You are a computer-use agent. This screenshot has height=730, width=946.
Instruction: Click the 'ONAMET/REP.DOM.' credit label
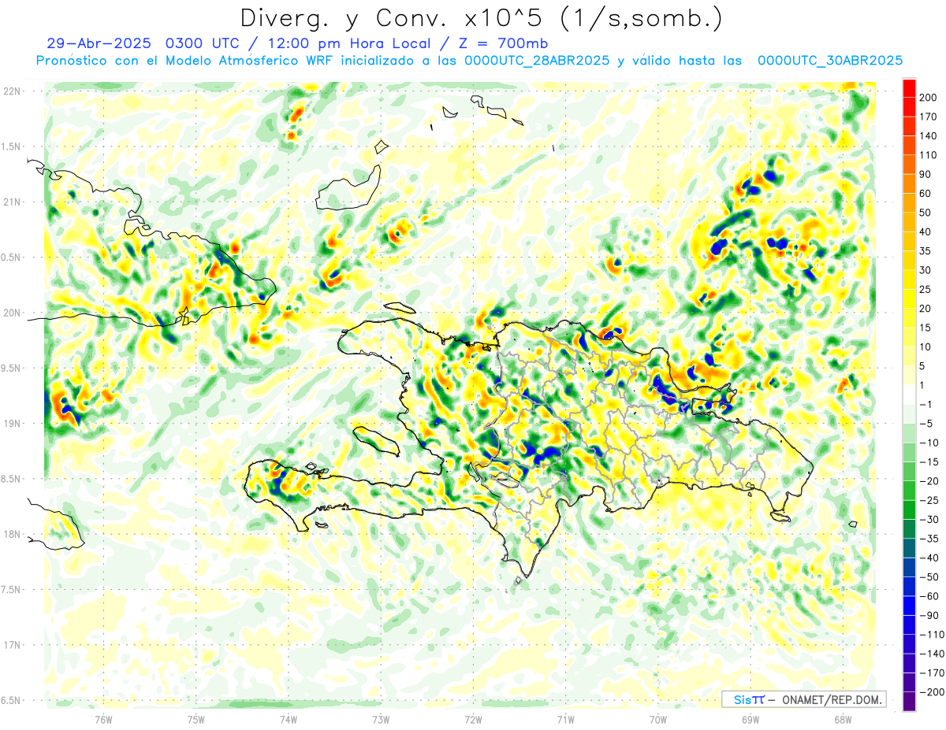830,699
